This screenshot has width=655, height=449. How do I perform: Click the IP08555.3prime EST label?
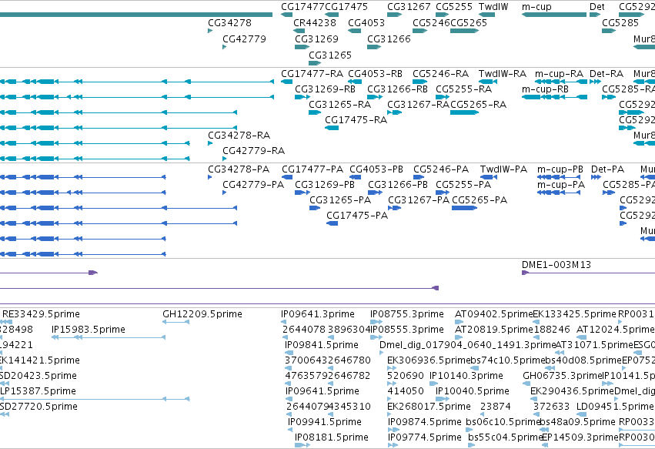(407, 330)
